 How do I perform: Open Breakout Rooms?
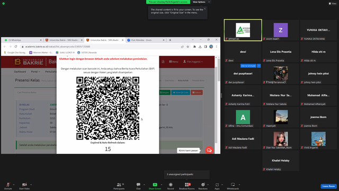coord(187,186)
